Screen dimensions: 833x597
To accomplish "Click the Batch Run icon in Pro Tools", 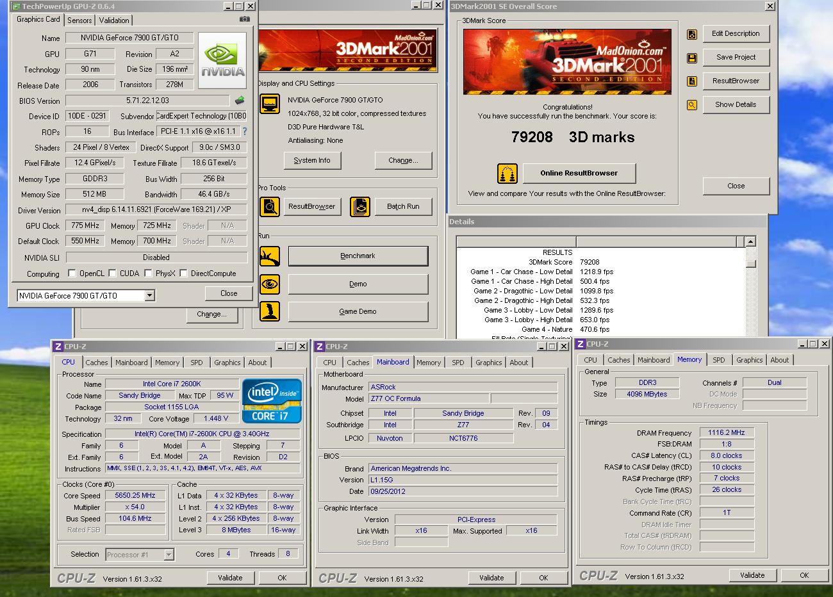I will [x=361, y=206].
